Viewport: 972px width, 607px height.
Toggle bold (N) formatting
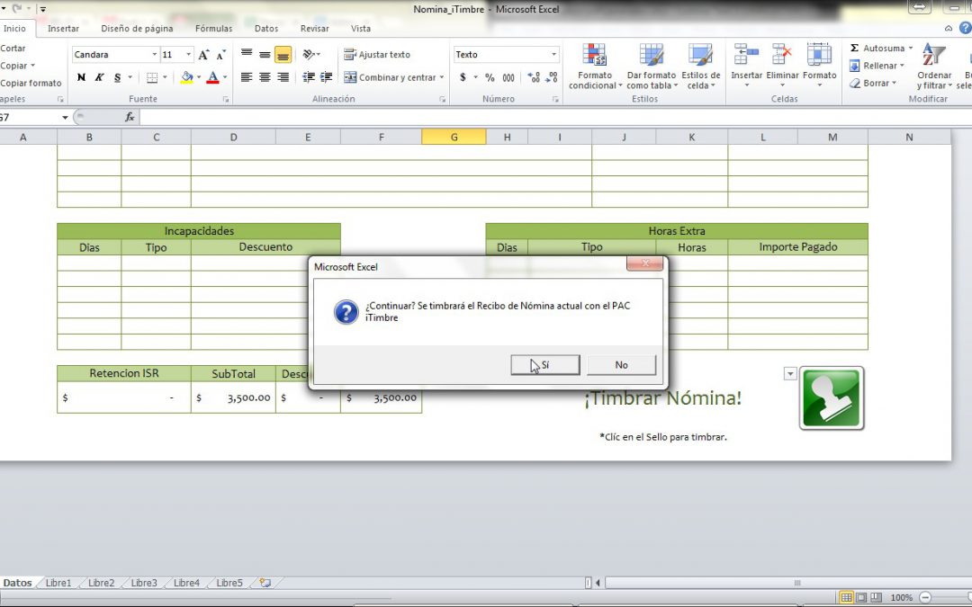(82, 78)
